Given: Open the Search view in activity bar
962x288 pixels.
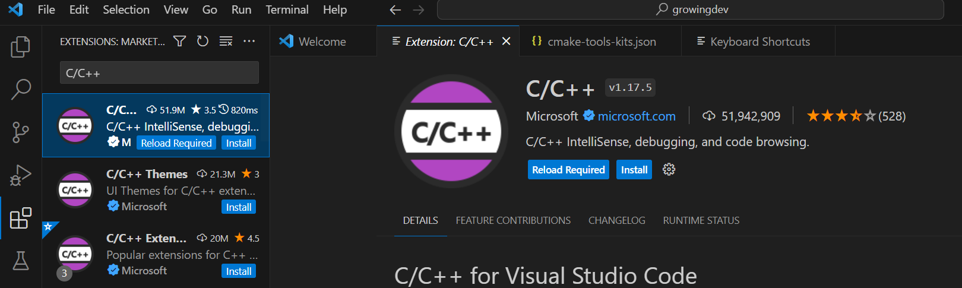Looking at the screenshot, I should tap(21, 90).
